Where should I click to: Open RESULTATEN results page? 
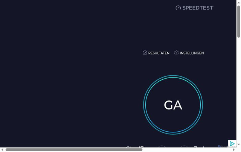[x=156, y=53]
